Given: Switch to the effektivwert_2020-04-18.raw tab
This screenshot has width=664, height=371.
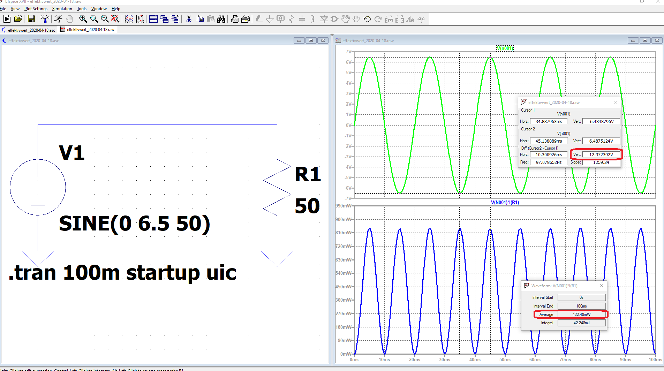Looking at the screenshot, I should [x=87, y=30].
